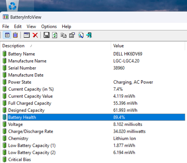The height and width of the screenshot is (163, 187).
Task: Click the 38960 serial number value
Action: pos(119,68)
